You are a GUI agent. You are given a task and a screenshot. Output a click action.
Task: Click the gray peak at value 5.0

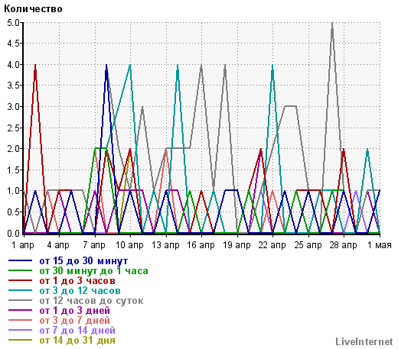coord(332,24)
